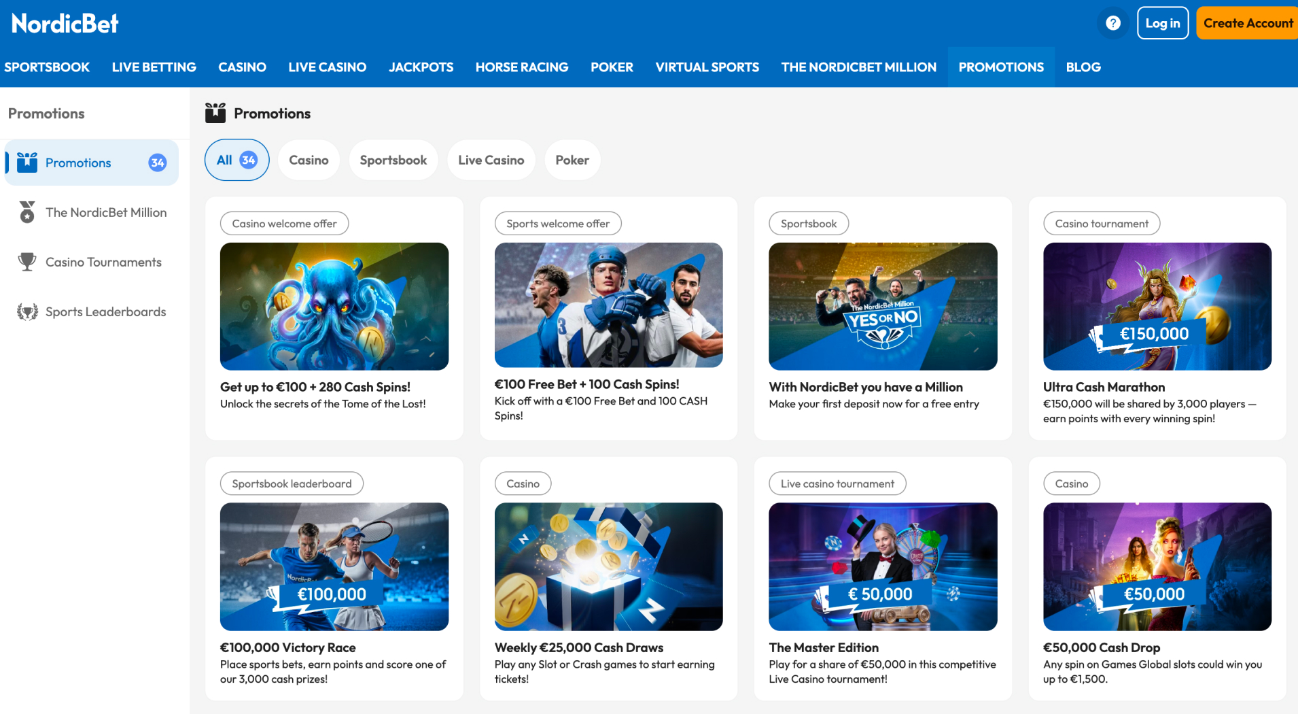Select PROMOTIONS in top navigation
This screenshot has height=714, width=1298.
click(x=1001, y=67)
